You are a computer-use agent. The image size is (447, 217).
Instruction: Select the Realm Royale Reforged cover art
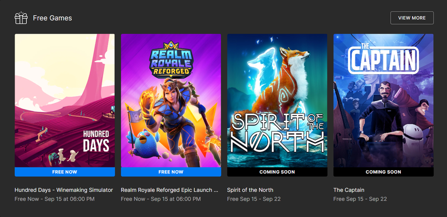pos(171,100)
